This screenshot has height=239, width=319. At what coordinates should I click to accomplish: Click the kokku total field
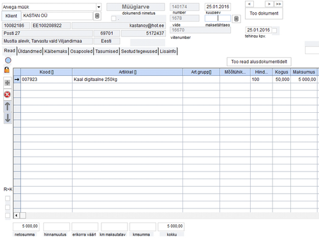[x=171, y=226]
